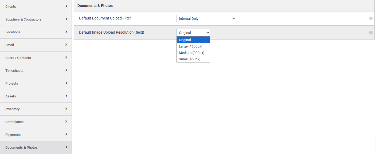
Task: Open the Inventory settings section
Action: click(36, 109)
